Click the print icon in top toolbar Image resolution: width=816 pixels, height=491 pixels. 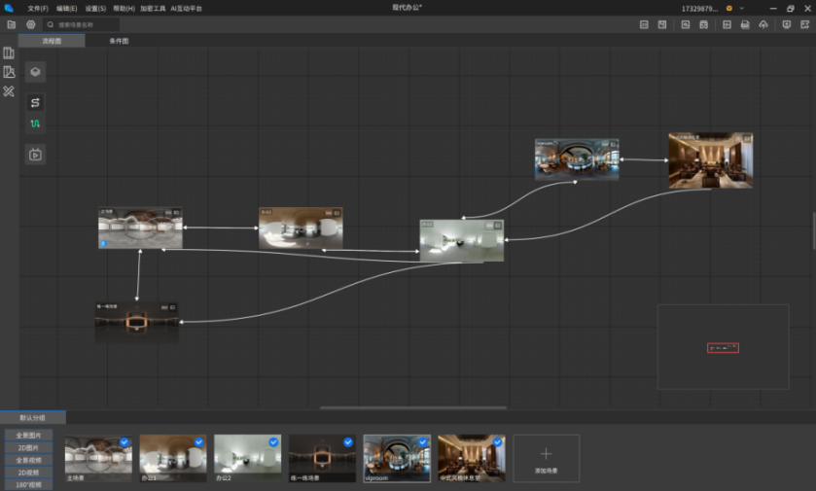(x=744, y=24)
